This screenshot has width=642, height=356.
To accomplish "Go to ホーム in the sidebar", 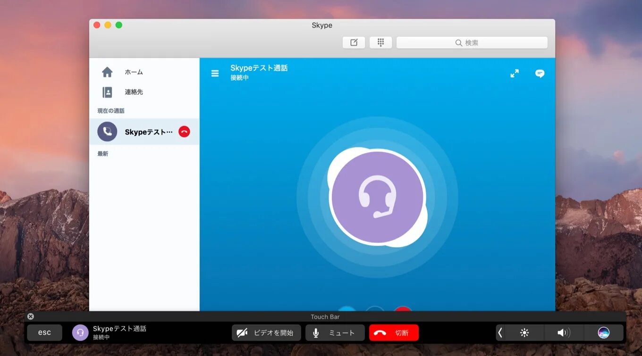I will [134, 72].
